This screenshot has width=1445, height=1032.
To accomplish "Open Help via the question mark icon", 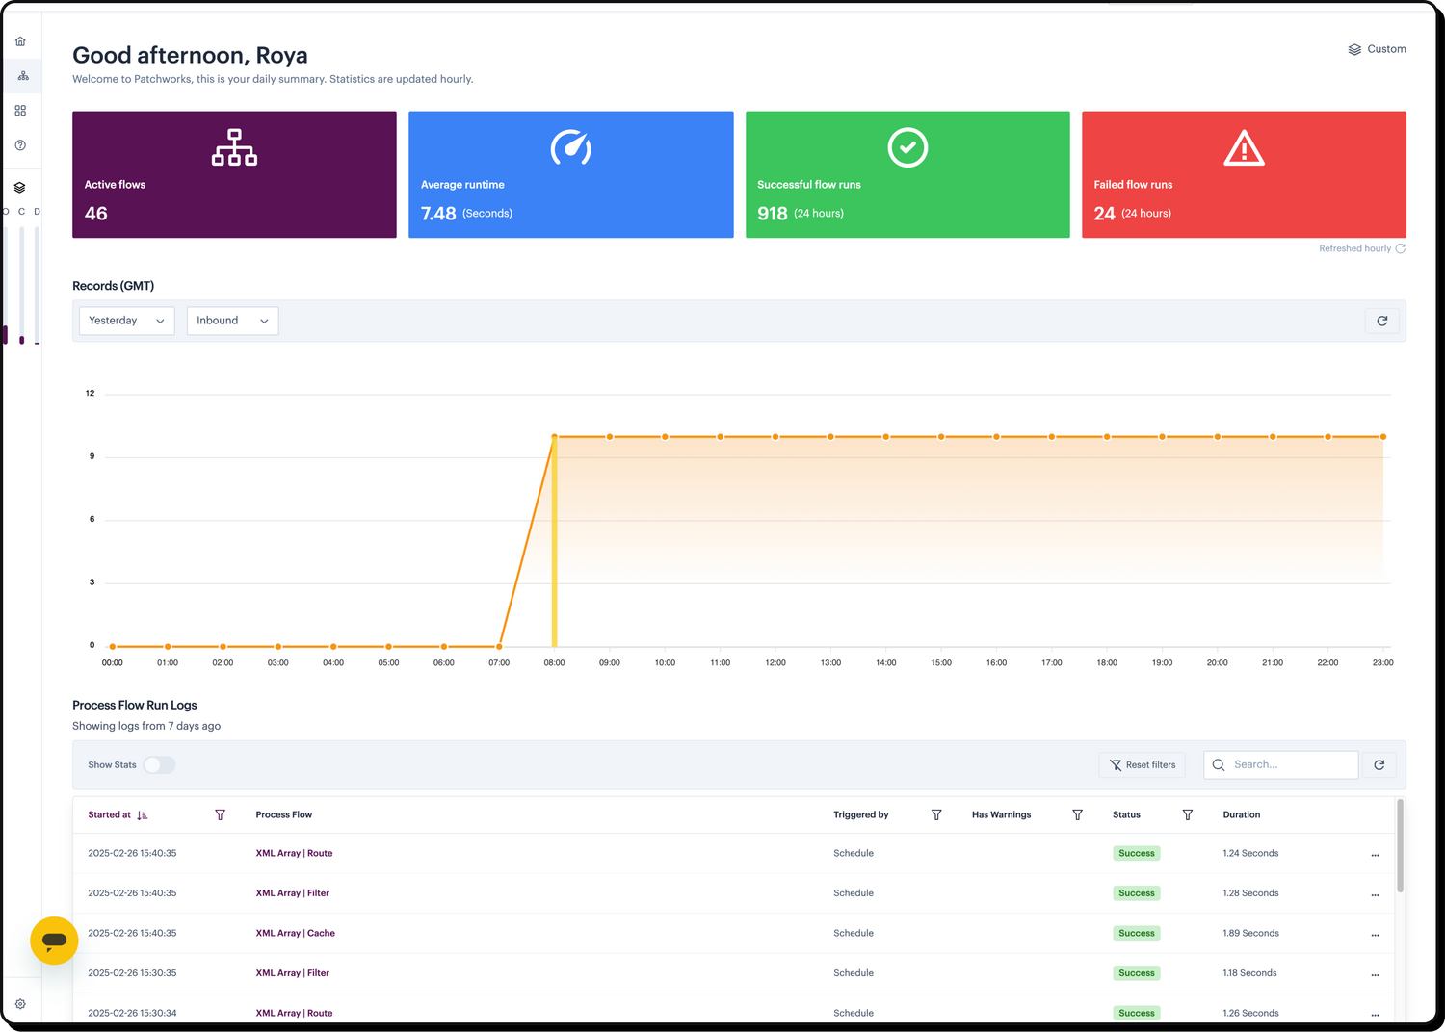I will pyautogui.click(x=20, y=144).
